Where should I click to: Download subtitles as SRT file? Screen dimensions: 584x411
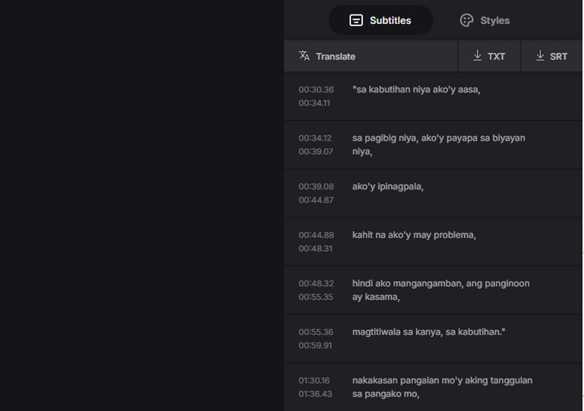pos(551,56)
